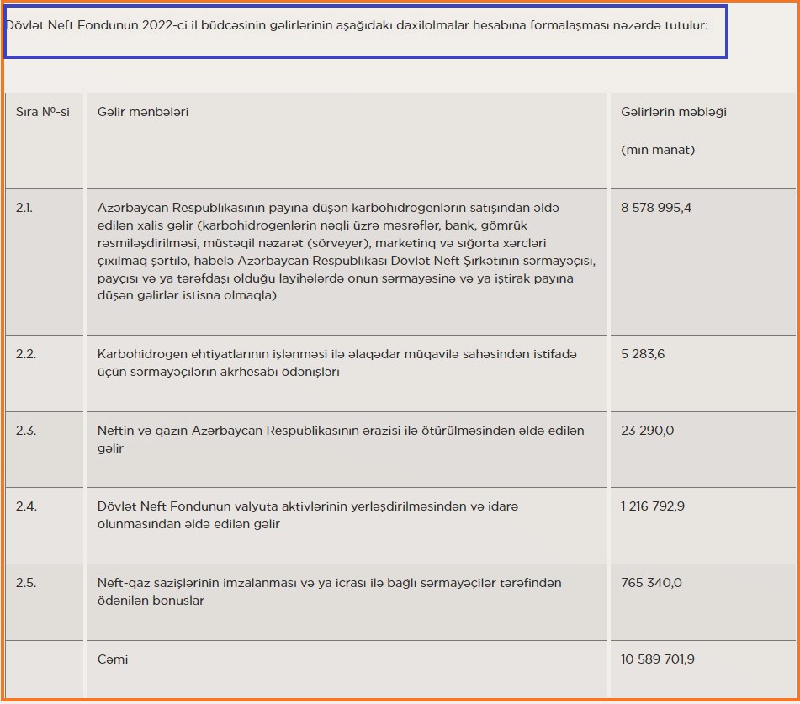
Task: Click row number 2.1.
Action: click(24, 208)
